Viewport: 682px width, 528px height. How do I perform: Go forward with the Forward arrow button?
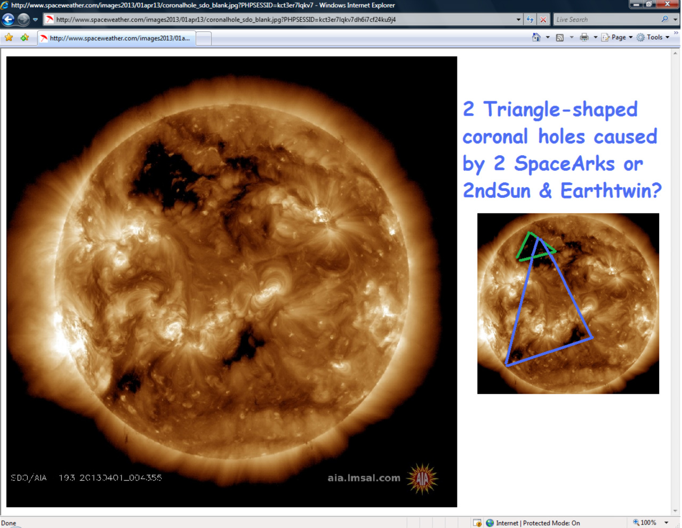pyautogui.click(x=23, y=20)
